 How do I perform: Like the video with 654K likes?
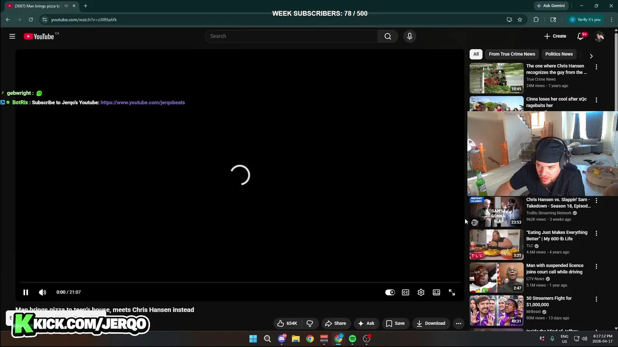(287, 323)
